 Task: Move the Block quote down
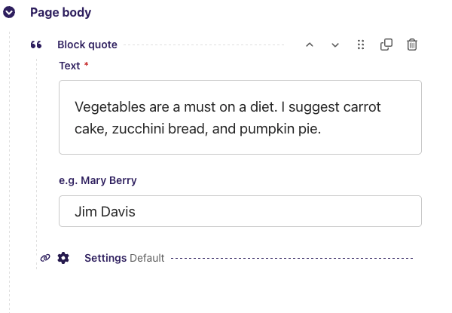(335, 44)
